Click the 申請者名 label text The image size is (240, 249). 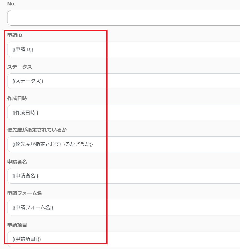coord(17,162)
